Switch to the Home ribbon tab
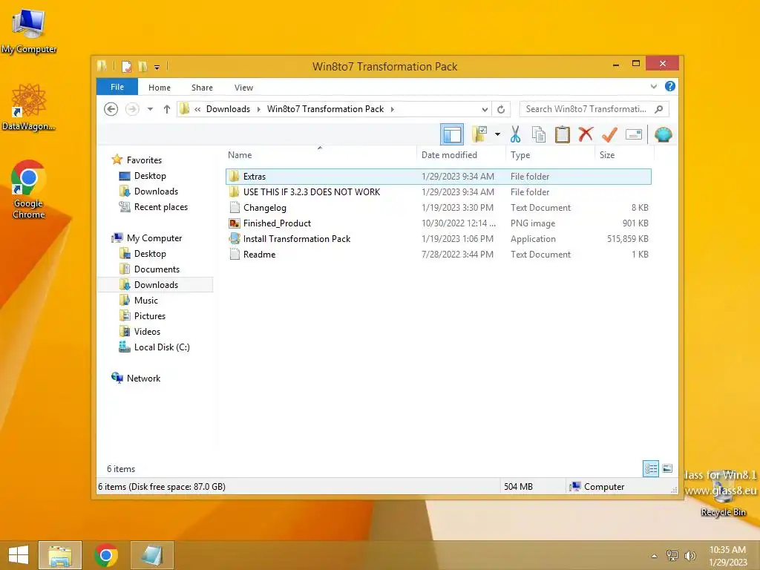 pyautogui.click(x=160, y=88)
